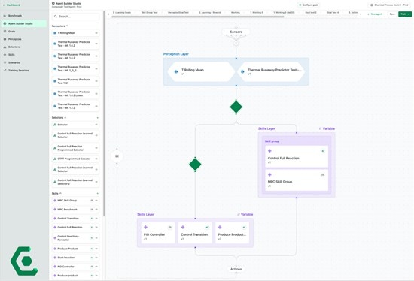Create a New agent
This screenshot has height=281, width=414.
click(375, 14)
